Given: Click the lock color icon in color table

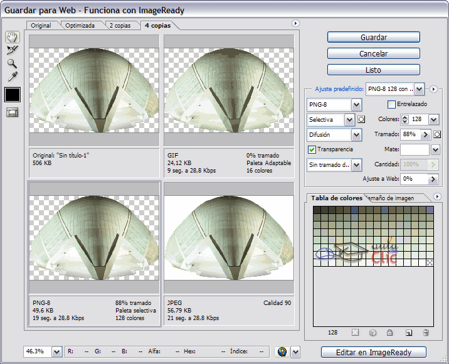Looking at the screenshot, I should 389,333.
